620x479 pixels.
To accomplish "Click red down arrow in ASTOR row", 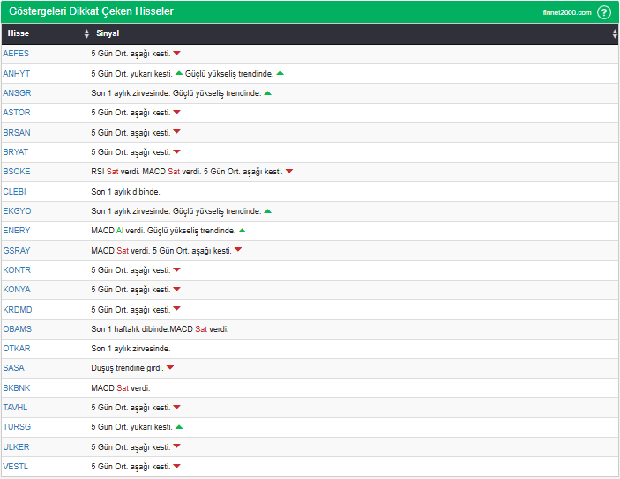I will [x=176, y=112].
